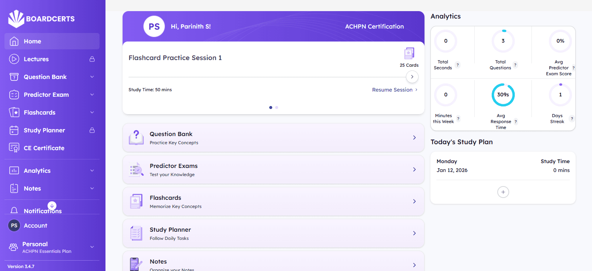Open the Predictor Exams Test your Knowledge card
The height and width of the screenshot is (271, 592).
pyautogui.click(x=273, y=169)
